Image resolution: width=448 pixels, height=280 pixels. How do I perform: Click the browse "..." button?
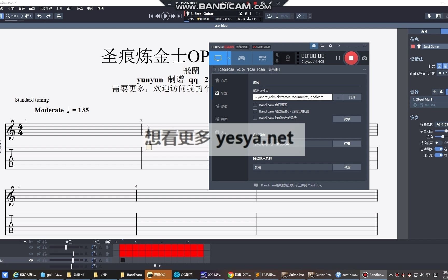tap(338, 97)
